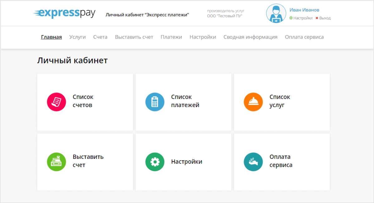Click the Выход logout link

(x=325, y=18)
